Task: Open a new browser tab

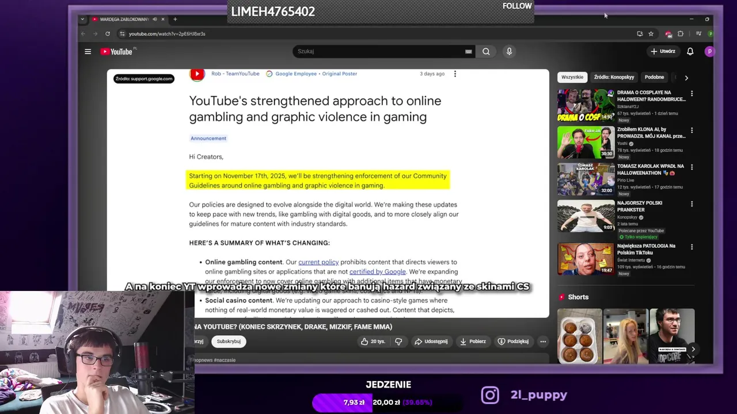Action: click(x=175, y=20)
